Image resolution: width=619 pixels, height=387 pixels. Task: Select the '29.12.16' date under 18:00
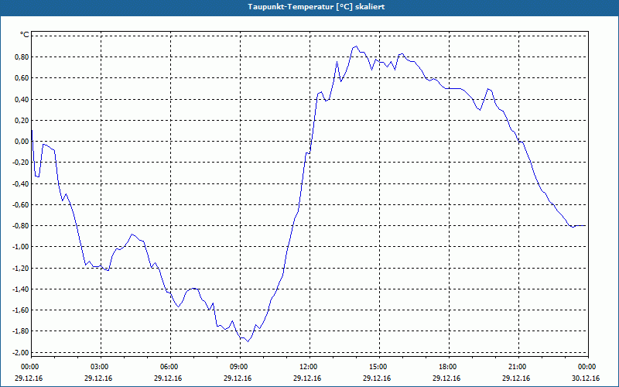point(446,378)
